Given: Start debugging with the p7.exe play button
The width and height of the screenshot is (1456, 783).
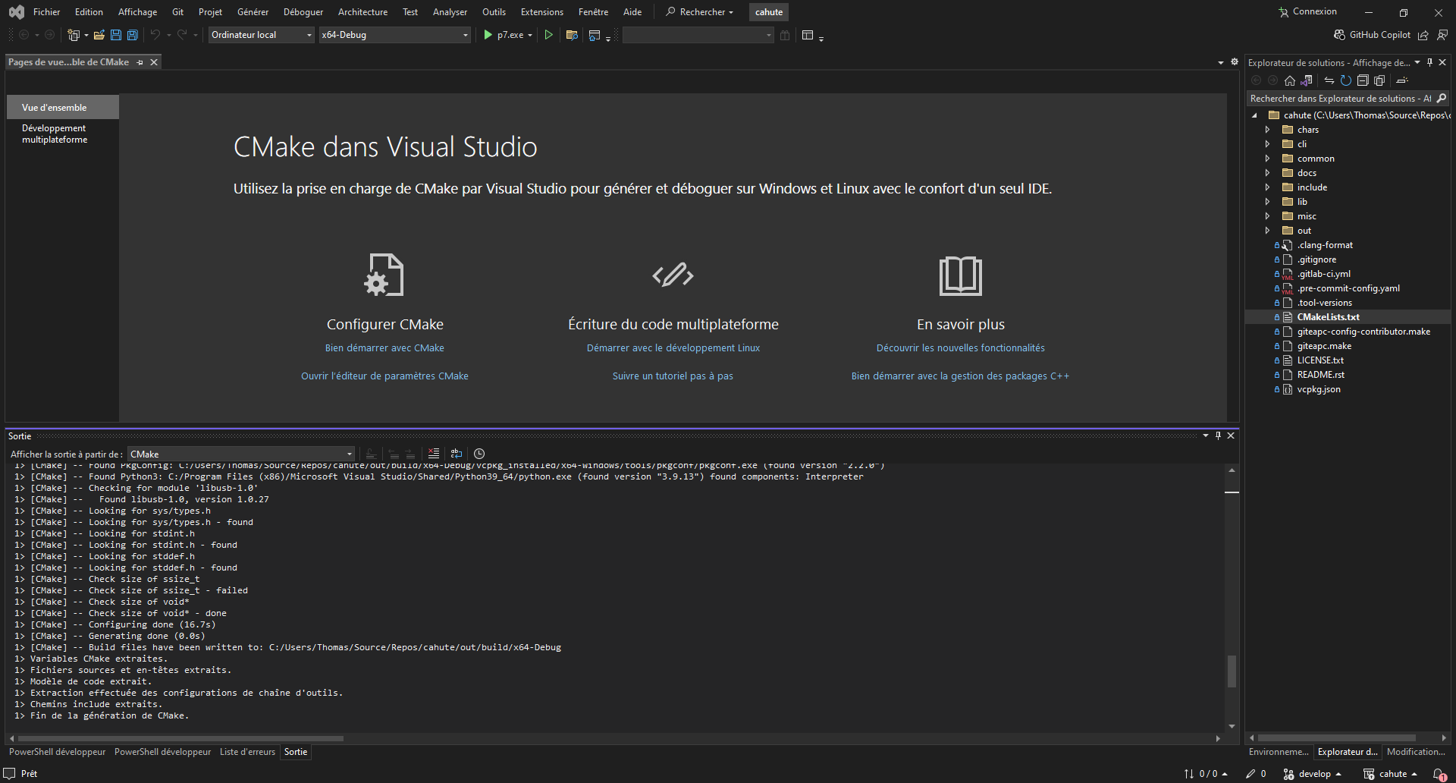Looking at the screenshot, I should pos(488,35).
